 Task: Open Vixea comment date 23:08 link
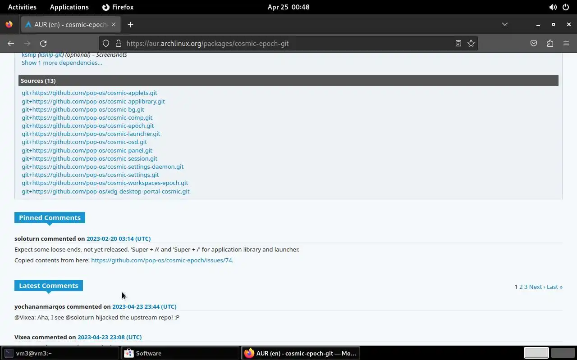click(x=110, y=337)
